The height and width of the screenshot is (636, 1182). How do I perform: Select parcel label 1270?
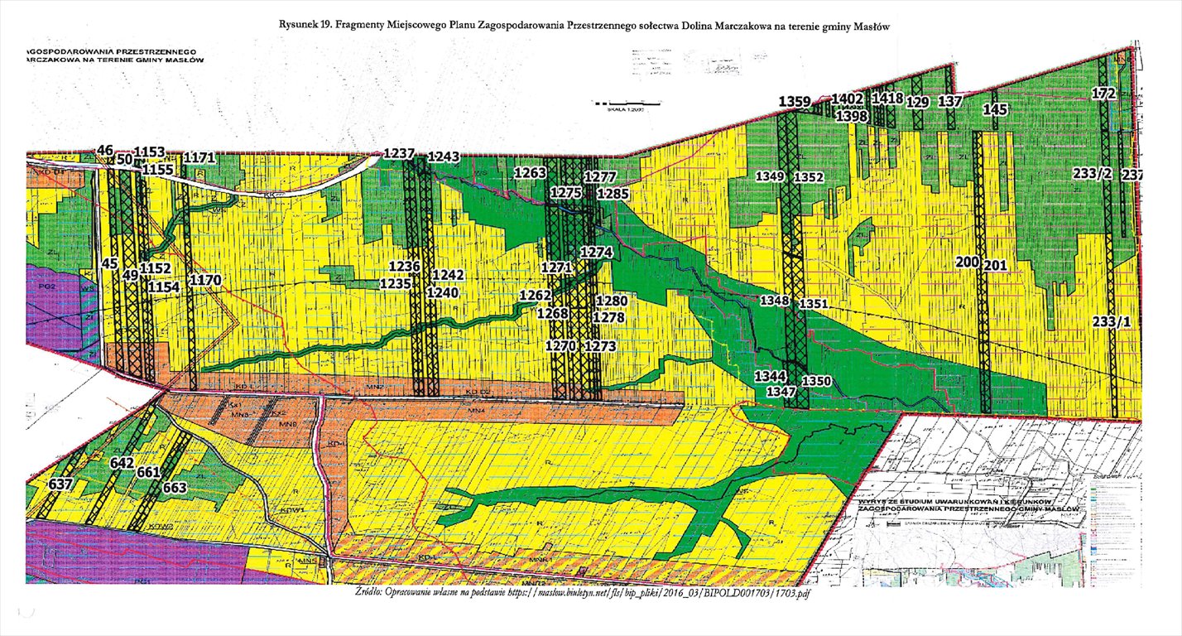pos(561,344)
